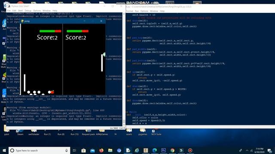Screen dimensions: 275x154
Task: Open Edit menu in Python Shell window
Action: 14,11
